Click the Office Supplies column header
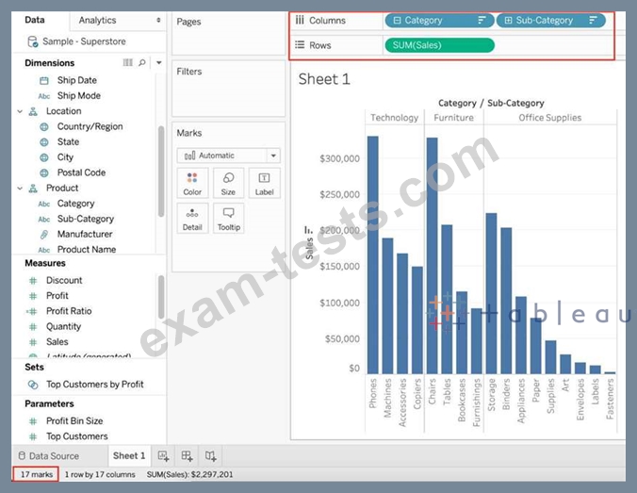 pyautogui.click(x=549, y=118)
